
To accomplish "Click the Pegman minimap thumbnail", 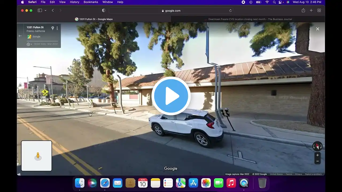I will [37, 156].
